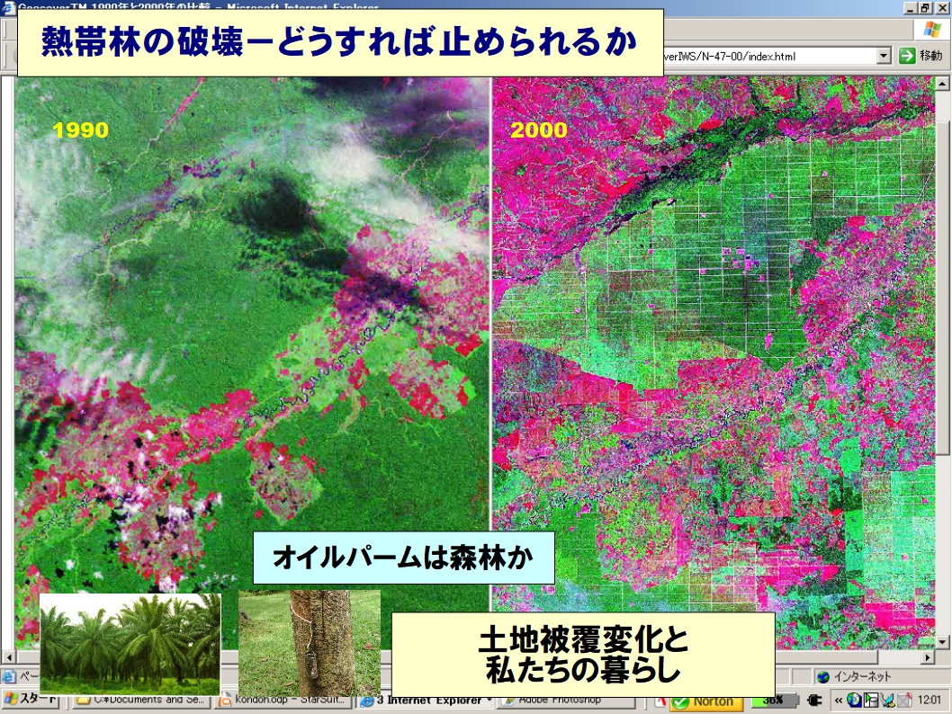This screenshot has width=952, height=714.
Task: Minimize the Internet Explorer window
Action: click(x=911, y=8)
